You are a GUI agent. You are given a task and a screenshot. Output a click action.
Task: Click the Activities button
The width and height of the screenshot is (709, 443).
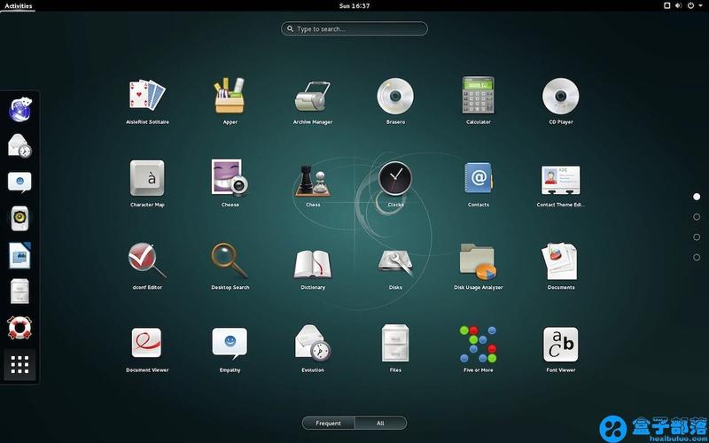tap(18, 6)
